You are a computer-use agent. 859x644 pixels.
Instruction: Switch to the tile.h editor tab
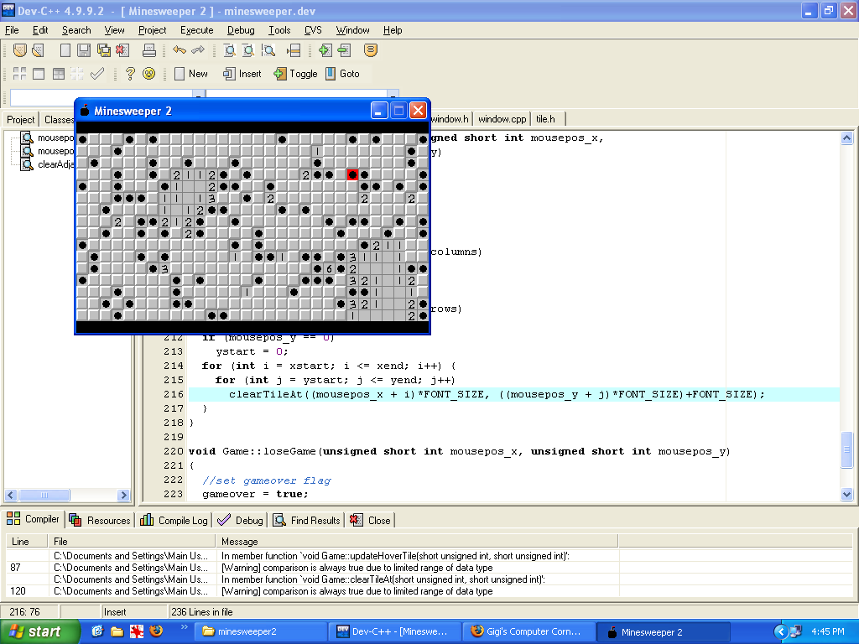[546, 119]
